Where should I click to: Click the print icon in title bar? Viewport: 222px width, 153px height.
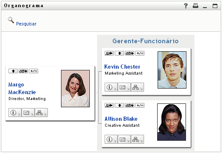tap(196, 6)
